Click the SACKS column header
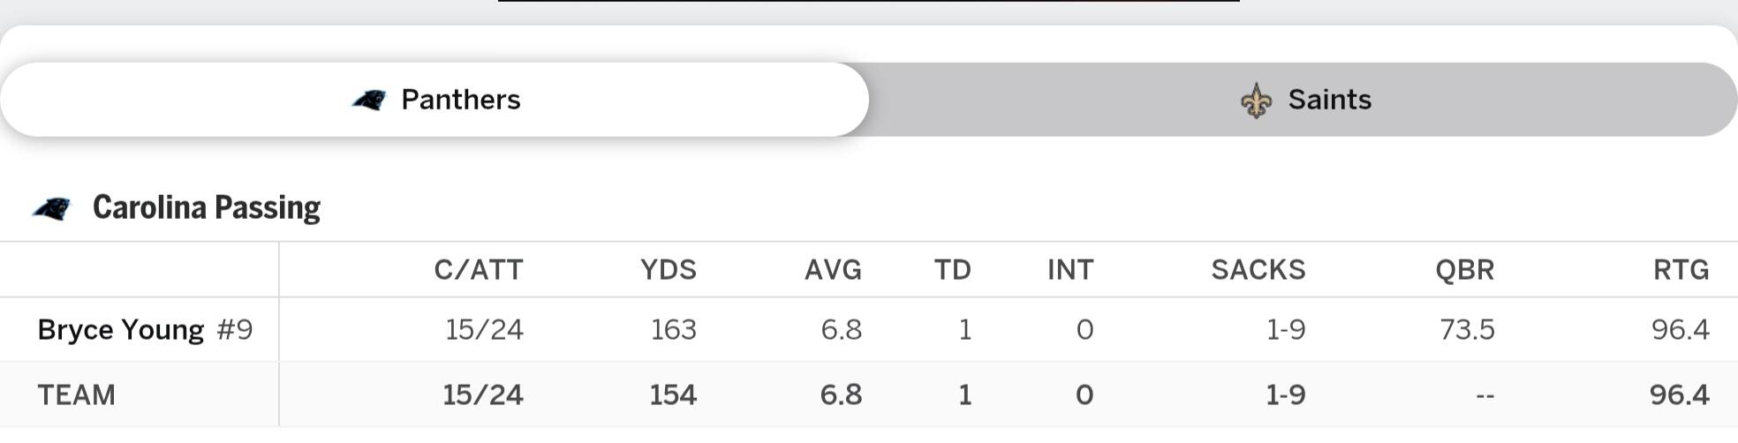This screenshot has width=1738, height=443. [1258, 269]
